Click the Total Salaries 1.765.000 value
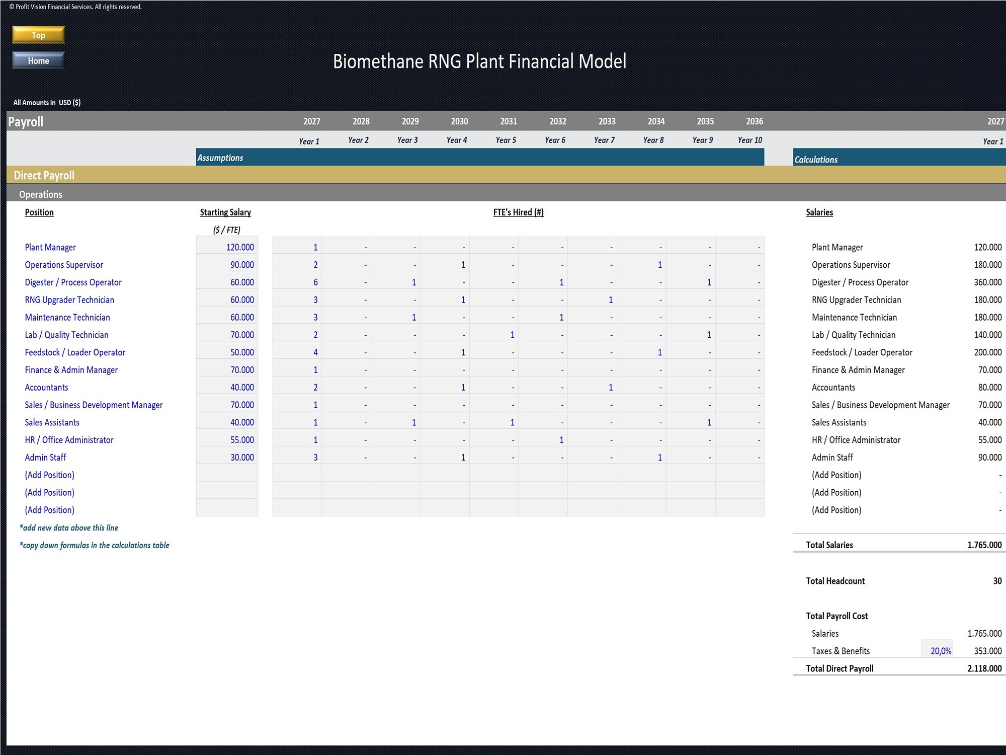Image resolution: width=1006 pixels, height=755 pixels. coord(984,545)
